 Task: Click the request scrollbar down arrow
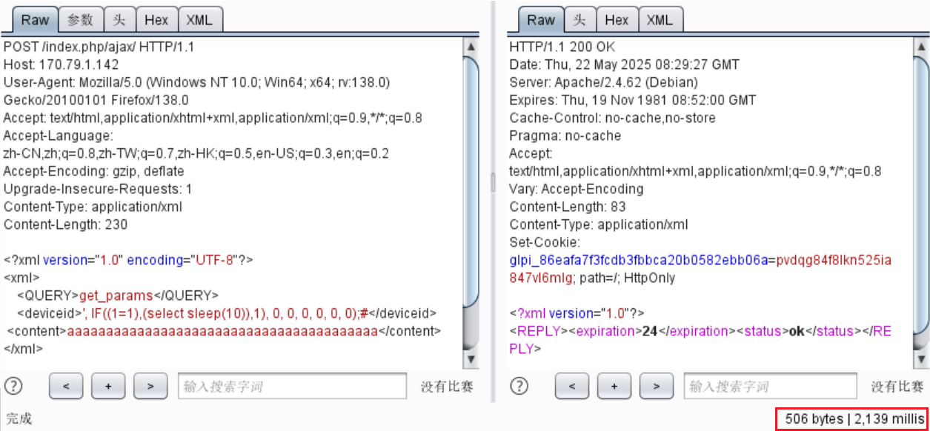[x=471, y=359]
